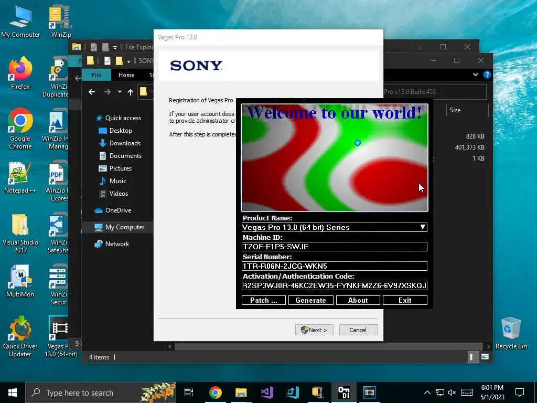537x403 pixels.
Task: Open File Explorer from the taskbar
Action: tap(241, 393)
